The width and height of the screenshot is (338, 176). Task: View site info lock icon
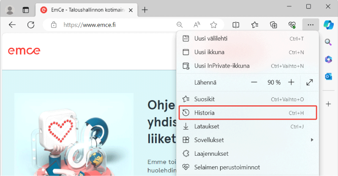point(54,25)
